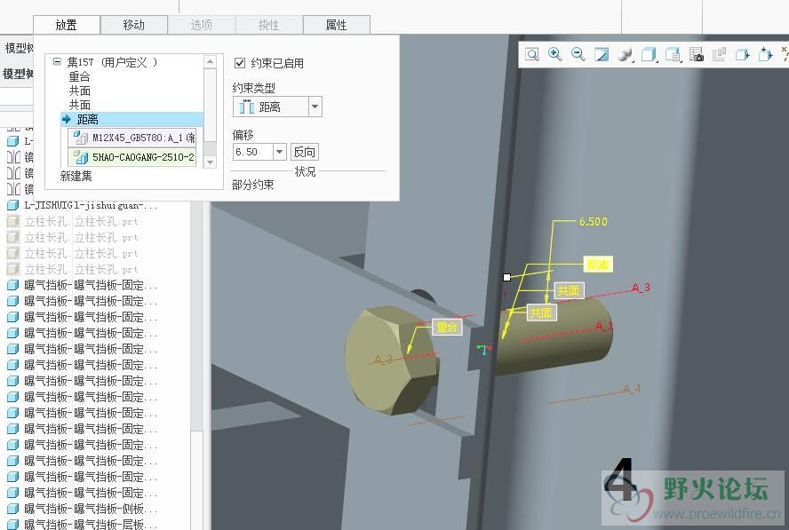This screenshot has height=530, width=789.
Task: Open the View Manager icon
Action: click(x=673, y=54)
